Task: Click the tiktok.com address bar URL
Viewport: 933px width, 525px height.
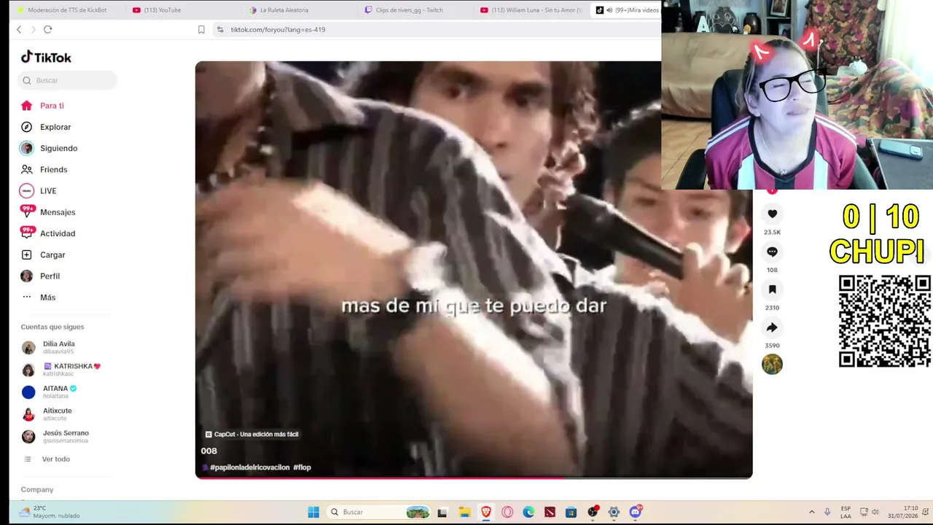Action: 278,30
